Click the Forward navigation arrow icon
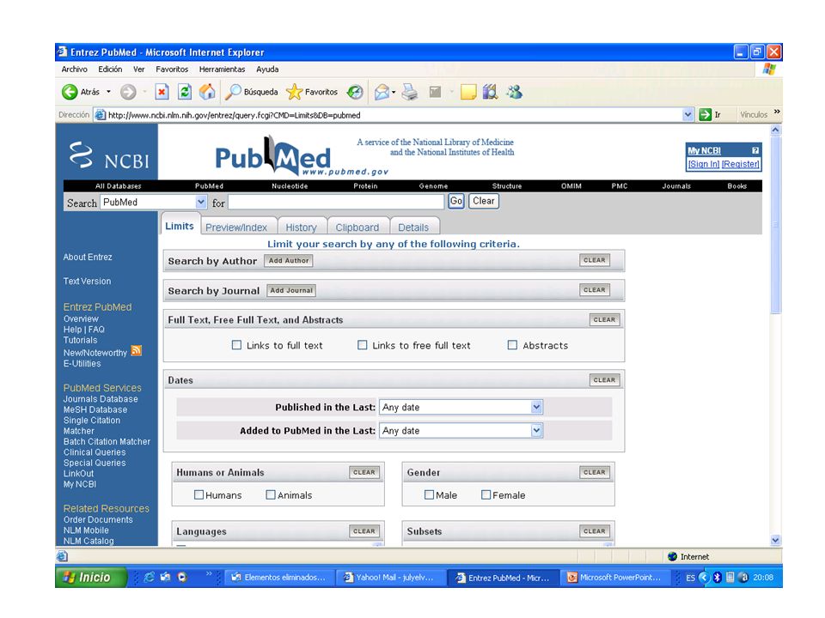Viewport: 825px width, 618px height. coord(128,92)
